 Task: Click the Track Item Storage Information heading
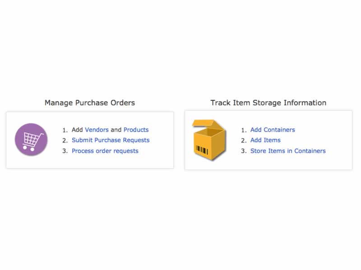point(268,103)
